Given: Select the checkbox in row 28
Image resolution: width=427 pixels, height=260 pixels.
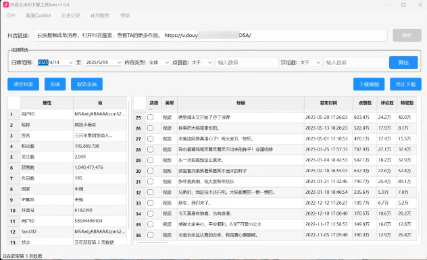Looking at the screenshot, I should pyautogui.click(x=150, y=149).
